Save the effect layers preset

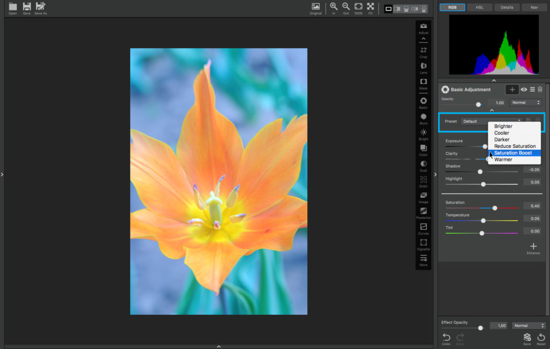tap(527, 339)
